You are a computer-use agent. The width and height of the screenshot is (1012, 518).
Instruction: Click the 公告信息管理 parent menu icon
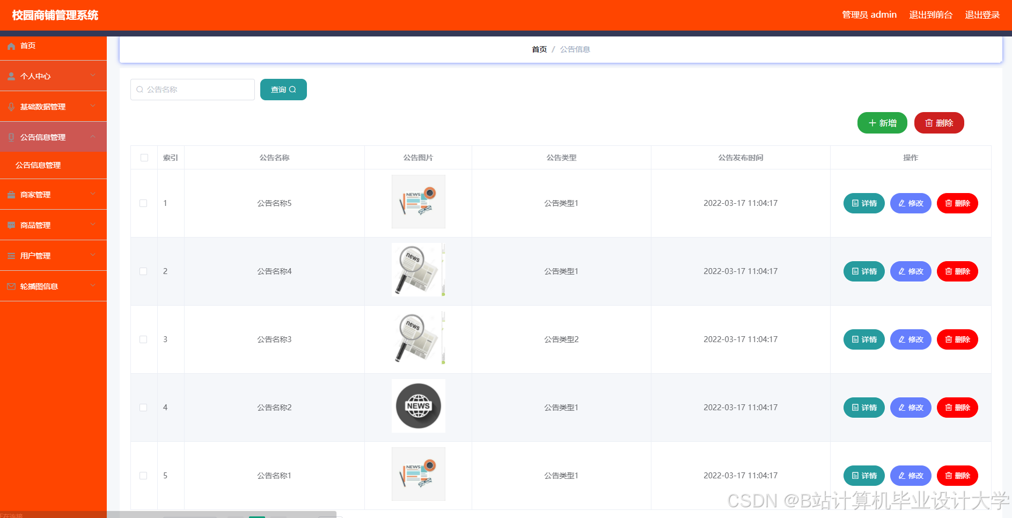point(11,137)
